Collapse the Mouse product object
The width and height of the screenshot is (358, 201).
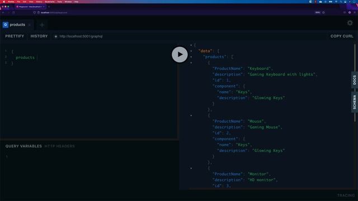pos(191,116)
